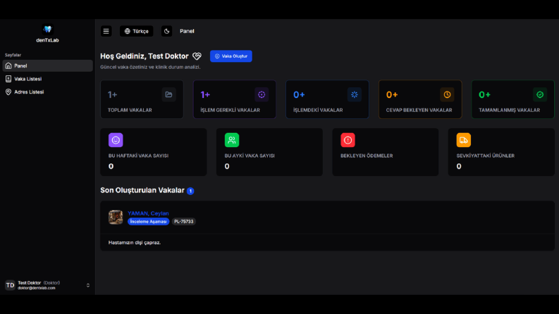The width and height of the screenshot is (559, 314).
Task: Toggle dark mode with moon icon
Action: point(166,31)
